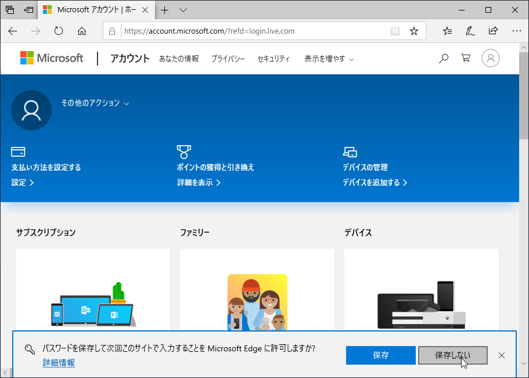The image size is (529, 378).
Task: Expand the 表示を増やす dropdown
Action: [329, 59]
